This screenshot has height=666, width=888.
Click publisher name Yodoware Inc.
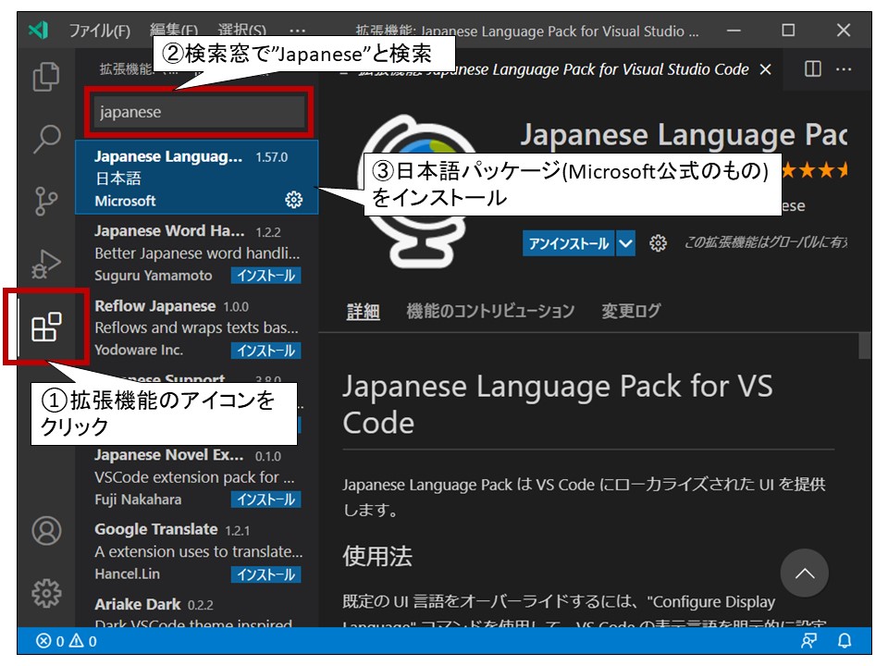tap(139, 350)
